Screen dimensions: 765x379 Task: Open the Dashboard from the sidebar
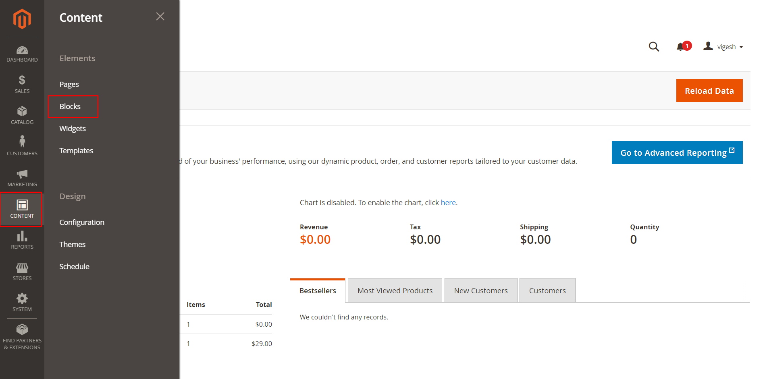coord(22,54)
